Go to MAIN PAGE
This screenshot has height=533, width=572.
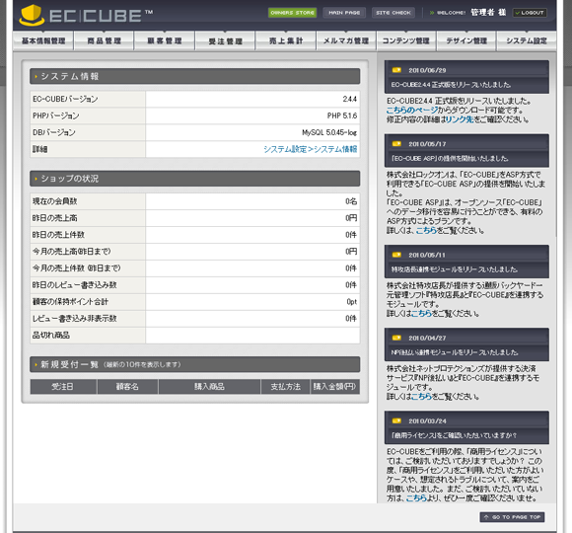(344, 13)
